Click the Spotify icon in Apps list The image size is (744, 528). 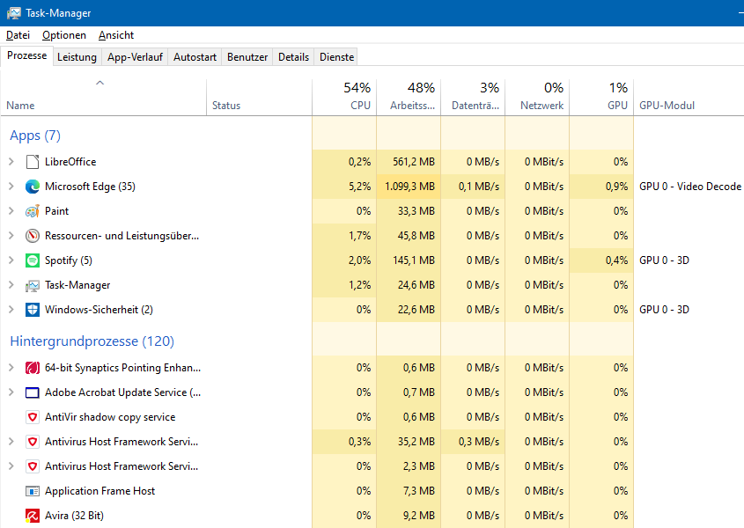click(x=33, y=260)
